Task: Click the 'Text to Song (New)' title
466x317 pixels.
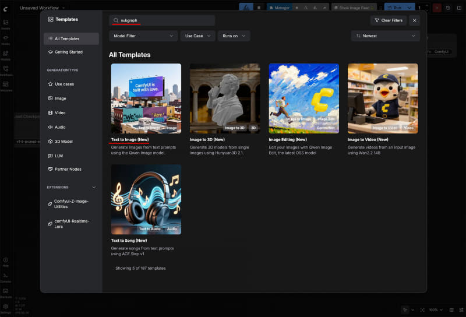Action: click(x=129, y=241)
